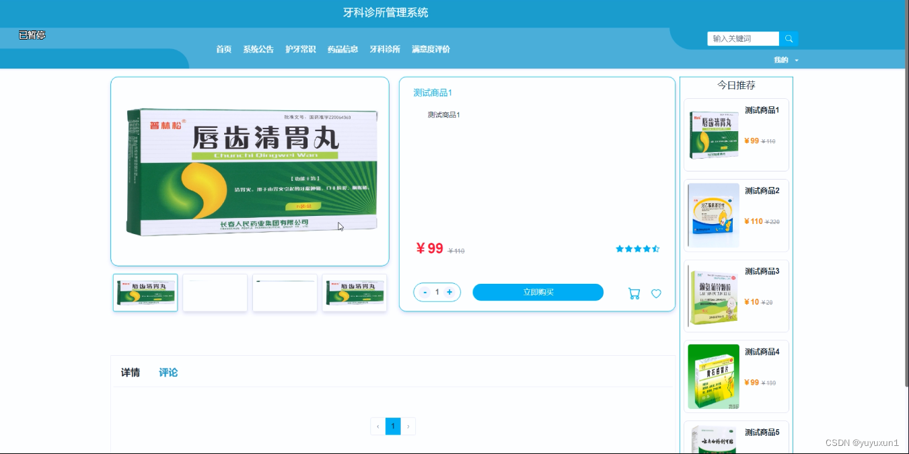Open 护牙常识 navigation item
This screenshot has width=909, height=454.
[301, 49]
